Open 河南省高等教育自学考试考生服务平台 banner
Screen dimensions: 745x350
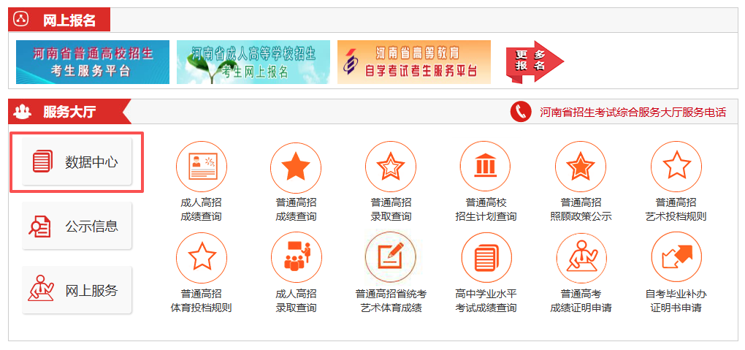413,62
